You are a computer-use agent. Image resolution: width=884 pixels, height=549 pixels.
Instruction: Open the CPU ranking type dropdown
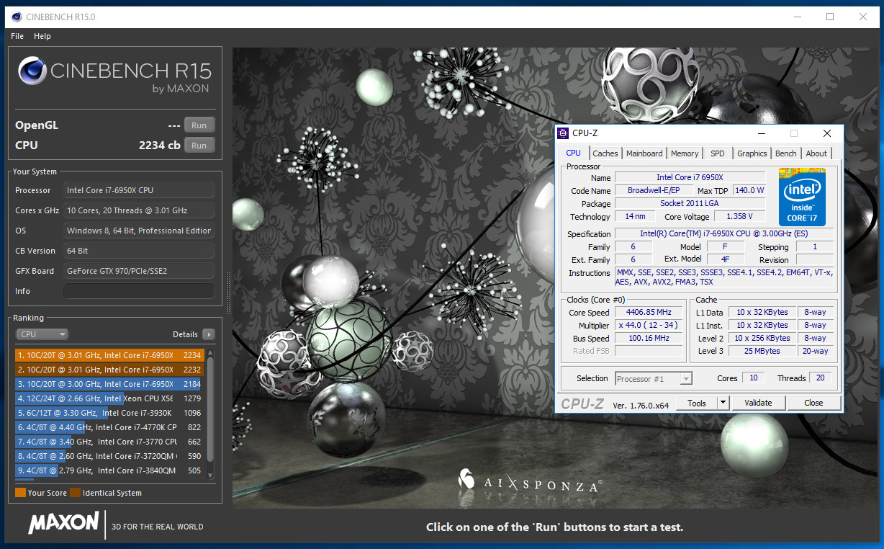(x=42, y=334)
